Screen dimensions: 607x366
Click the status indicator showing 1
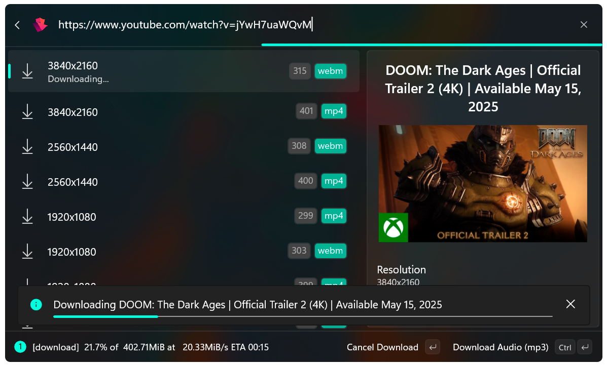click(x=20, y=347)
